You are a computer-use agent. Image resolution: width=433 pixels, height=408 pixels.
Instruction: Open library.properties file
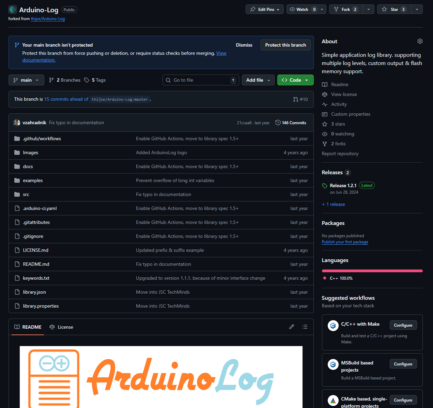click(41, 306)
